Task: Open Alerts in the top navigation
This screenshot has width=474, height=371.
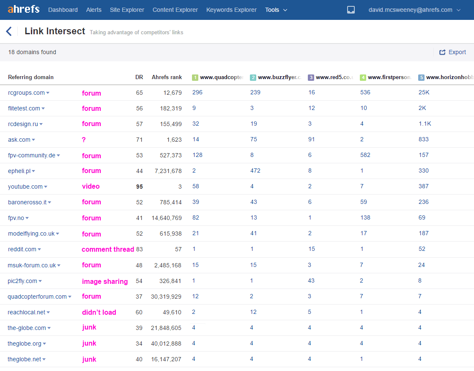Action: [x=94, y=10]
